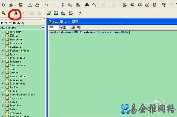This screenshot has height=117, width=177.
Task: Close the object browser panel
Action: click(44, 19)
